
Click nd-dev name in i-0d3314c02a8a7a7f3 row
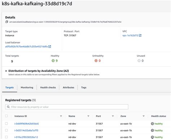click(72, 130)
